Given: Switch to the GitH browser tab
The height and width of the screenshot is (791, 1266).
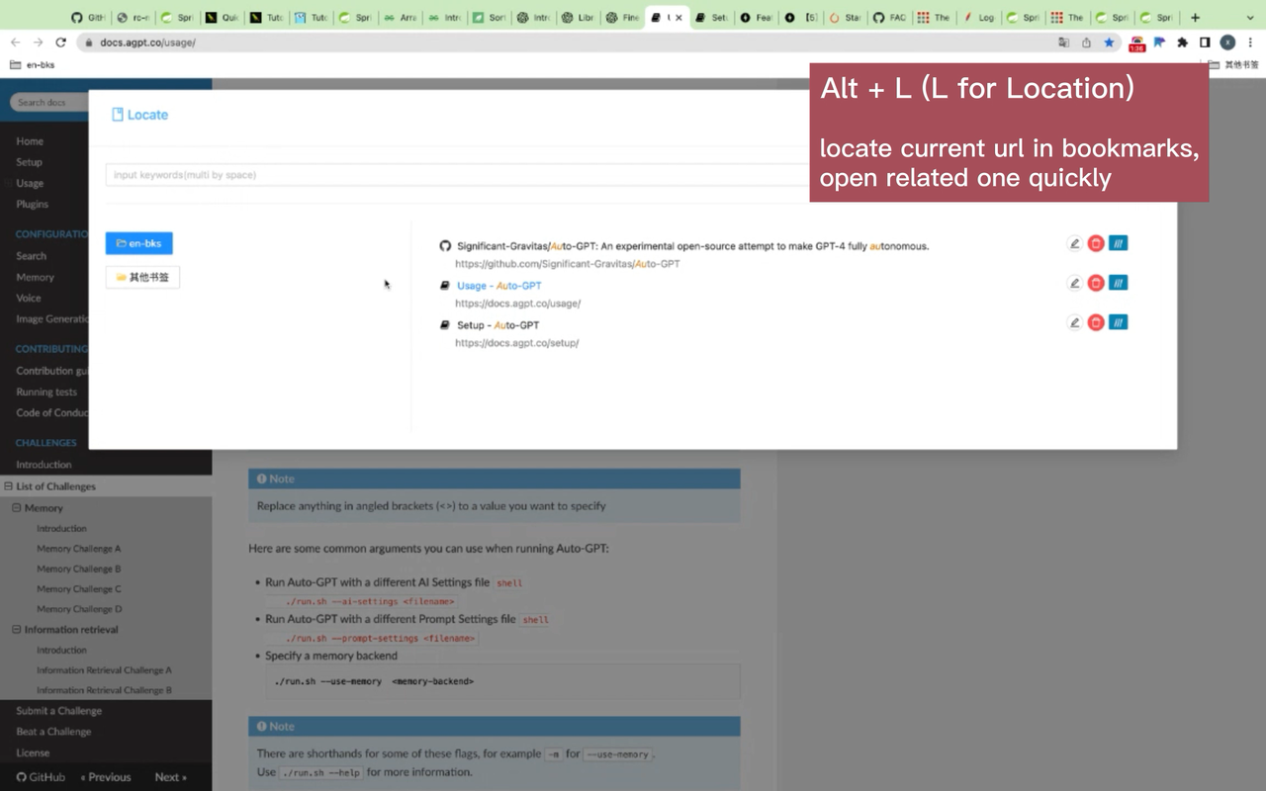Looking at the screenshot, I should (x=88, y=17).
